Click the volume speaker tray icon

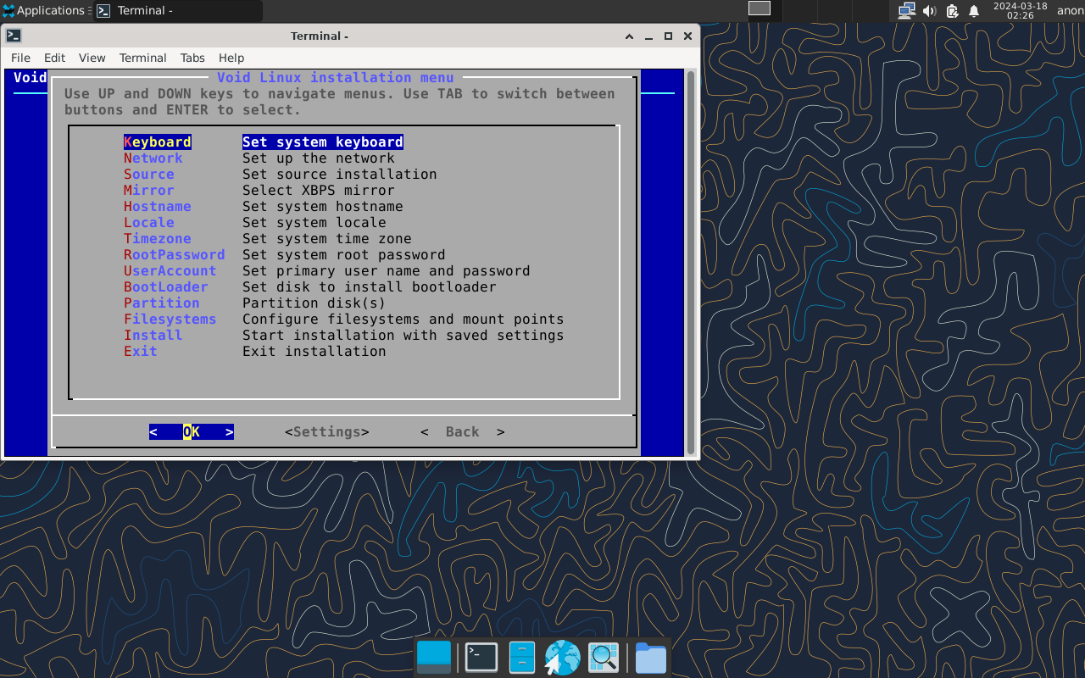pyautogui.click(x=929, y=11)
